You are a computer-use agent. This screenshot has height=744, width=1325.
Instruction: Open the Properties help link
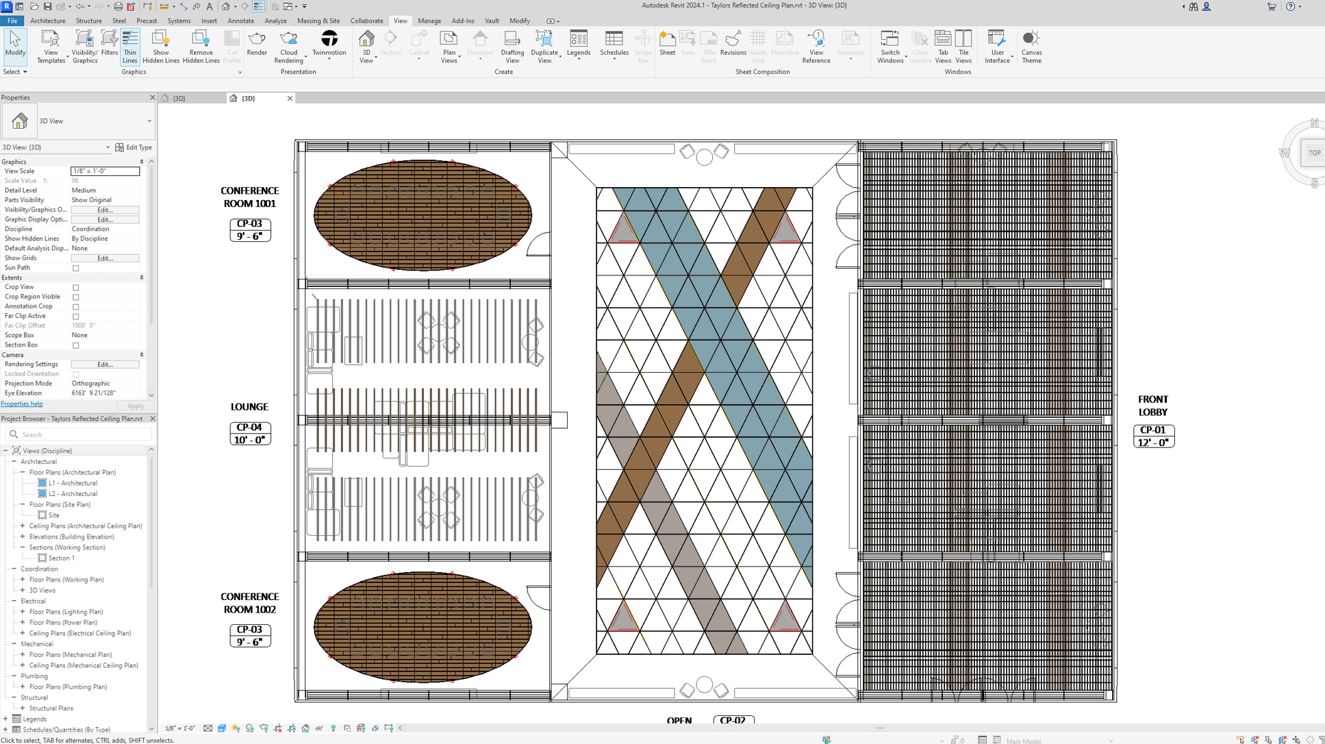(x=22, y=404)
